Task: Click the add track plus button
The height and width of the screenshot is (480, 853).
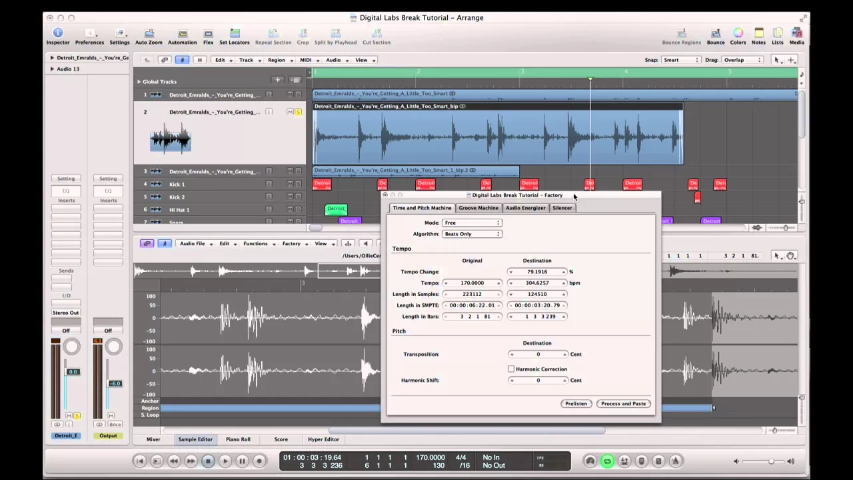Action: (x=278, y=80)
